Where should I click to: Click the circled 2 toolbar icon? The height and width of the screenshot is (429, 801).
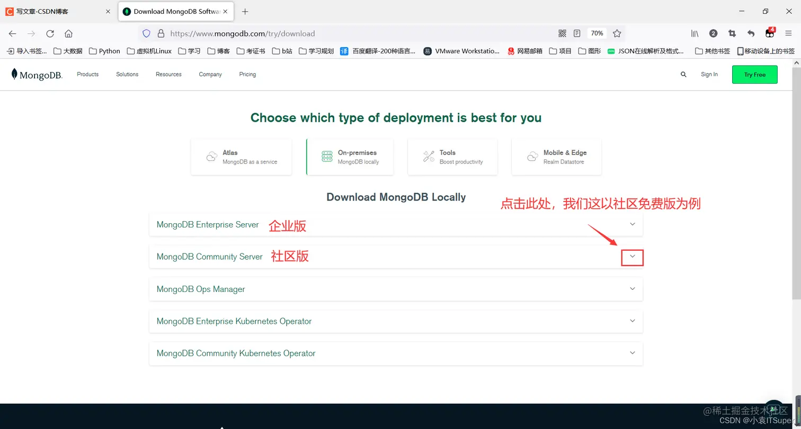click(713, 33)
